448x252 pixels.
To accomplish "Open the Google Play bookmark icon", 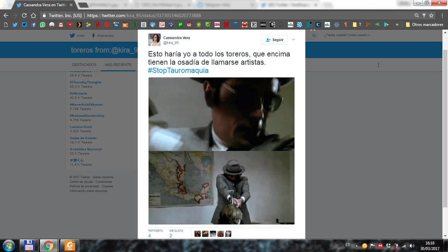I will point(386,25).
